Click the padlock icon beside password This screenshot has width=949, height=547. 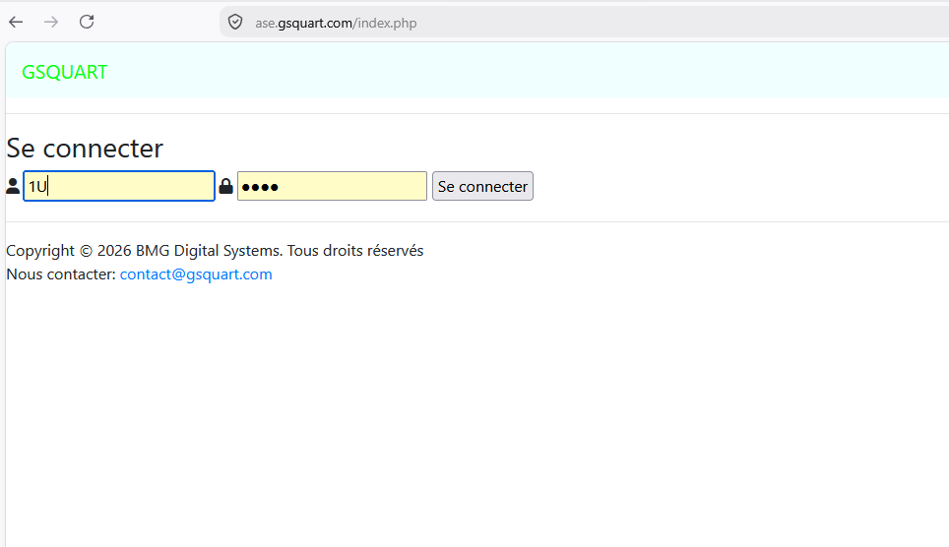pos(225,186)
